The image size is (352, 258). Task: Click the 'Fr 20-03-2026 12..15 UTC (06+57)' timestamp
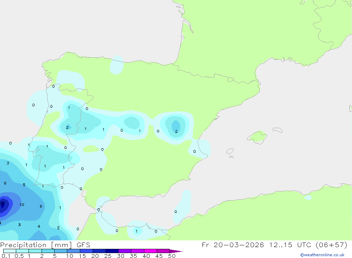(274, 245)
